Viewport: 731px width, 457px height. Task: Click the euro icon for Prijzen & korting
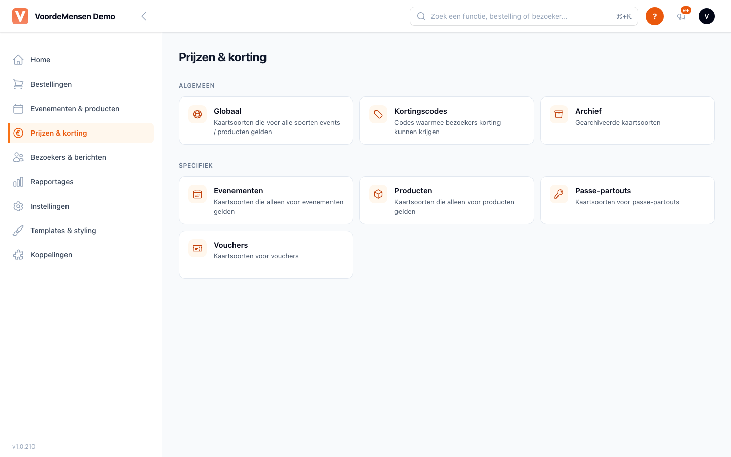[x=18, y=133]
